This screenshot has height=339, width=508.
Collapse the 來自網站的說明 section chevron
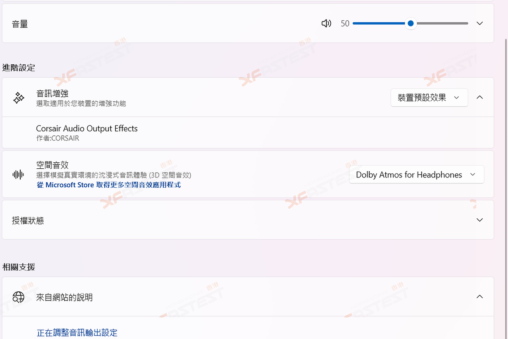479,297
